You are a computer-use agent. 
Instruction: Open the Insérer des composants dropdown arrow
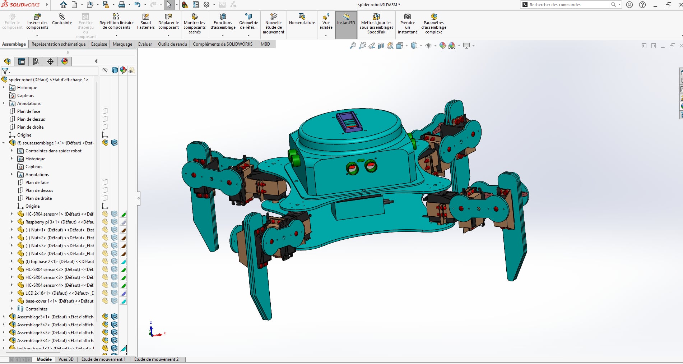click(37, 35)
